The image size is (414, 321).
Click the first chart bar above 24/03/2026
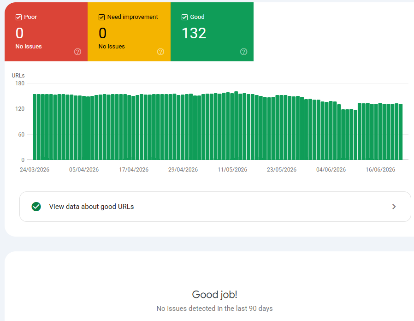(35, 127)
